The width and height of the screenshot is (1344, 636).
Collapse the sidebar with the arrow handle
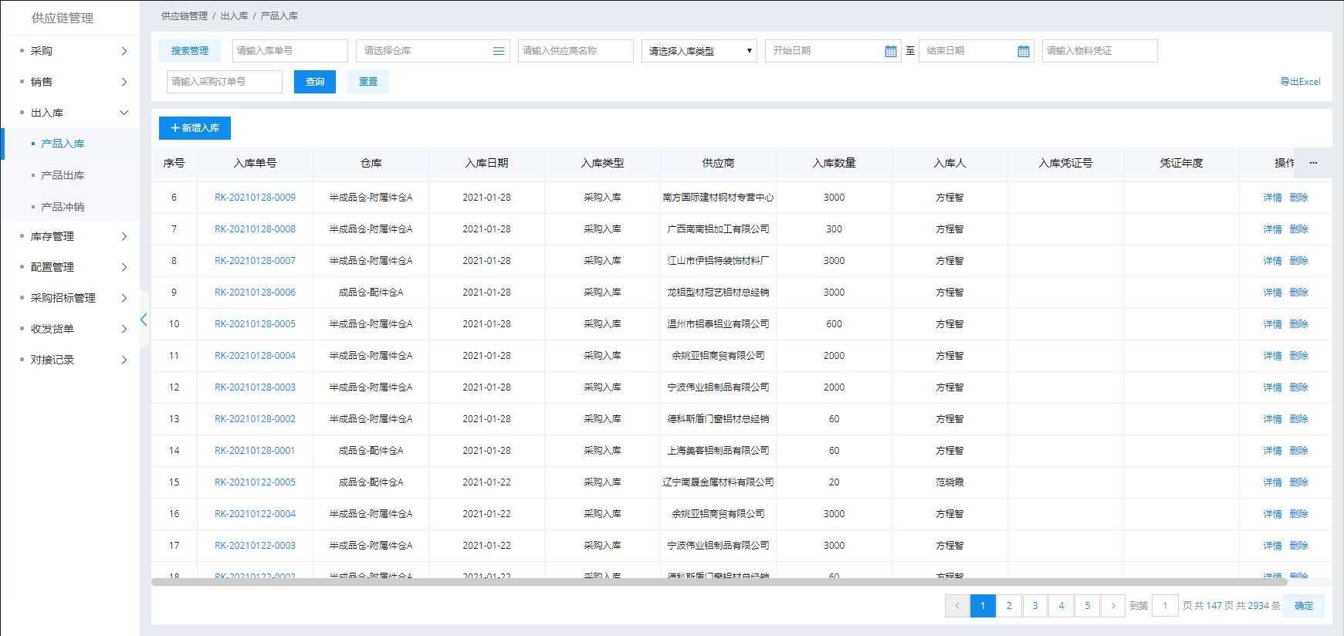click(144, 320)
